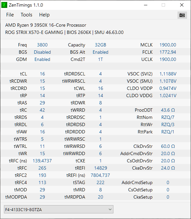Click the tREFI value 14829
Image resolution: width=191 pixels, height=219 pixels.
[101, 168]
